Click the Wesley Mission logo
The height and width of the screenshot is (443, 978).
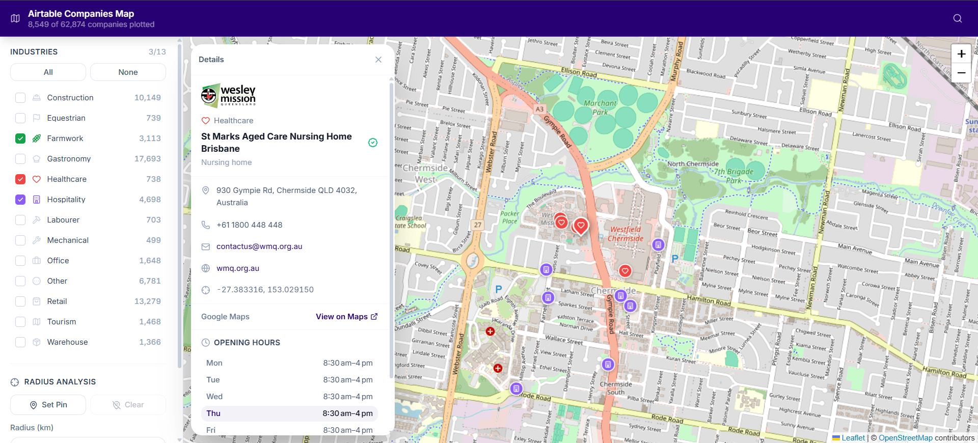[x=229, y=95]
